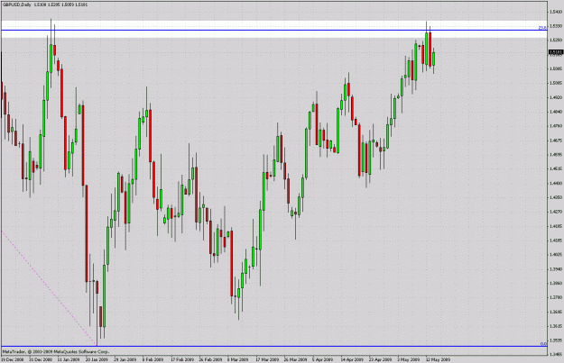This screenshot has width=564, height=363.
Task: Click the 20 Jan 2009 date label
Action: click(x=97, y=359)
